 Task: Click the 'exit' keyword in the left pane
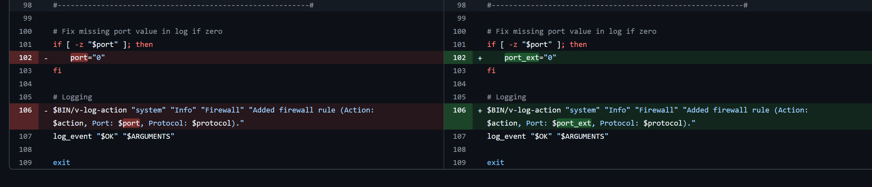[61, 163]
